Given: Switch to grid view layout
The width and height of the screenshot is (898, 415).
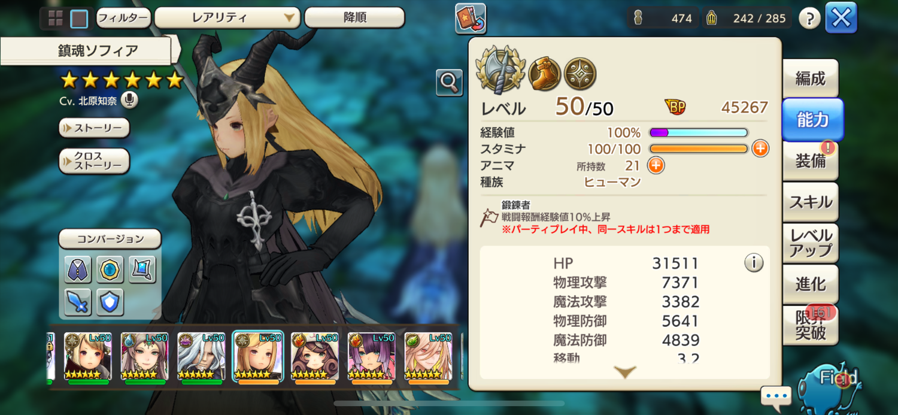Looking at the screenshot, I should pyautogui.click(x=55, y=19).
